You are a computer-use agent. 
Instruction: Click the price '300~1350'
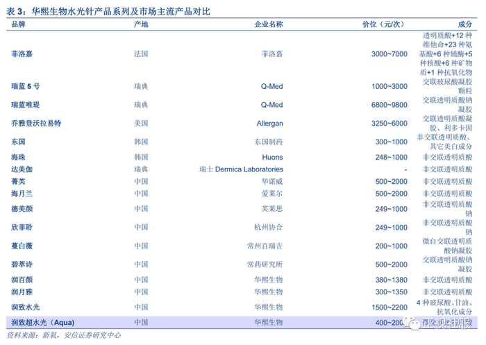[x=391, y=292]
